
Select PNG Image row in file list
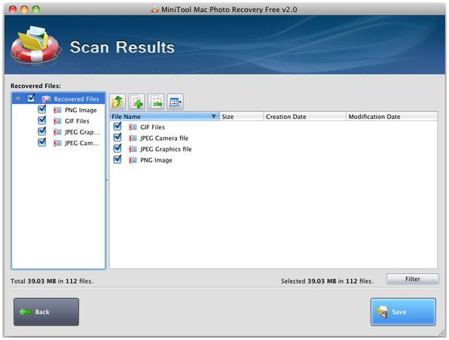(273, 160)
